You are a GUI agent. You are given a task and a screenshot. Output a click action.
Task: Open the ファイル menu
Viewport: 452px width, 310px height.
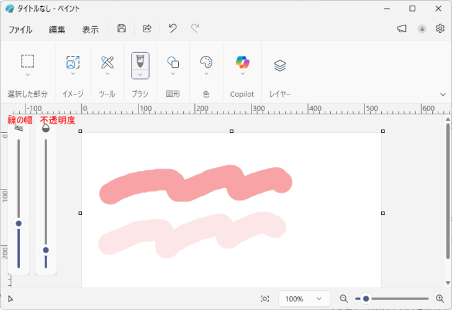point(20,29)
